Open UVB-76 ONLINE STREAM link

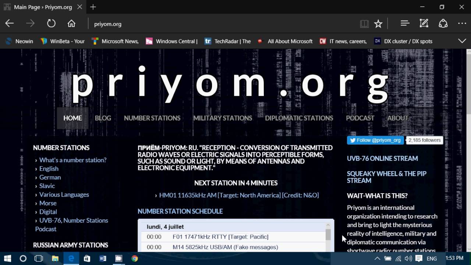382,158
